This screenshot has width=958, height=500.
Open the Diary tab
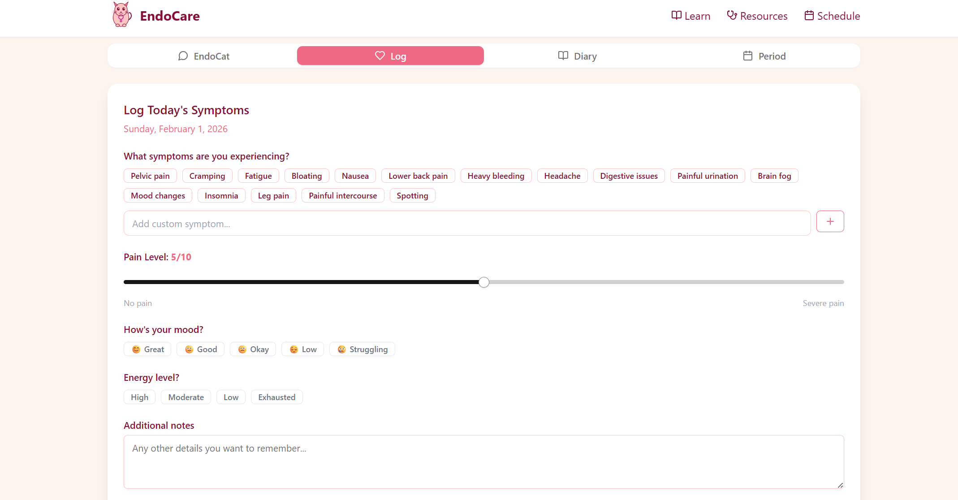click(x=577, y=56)
